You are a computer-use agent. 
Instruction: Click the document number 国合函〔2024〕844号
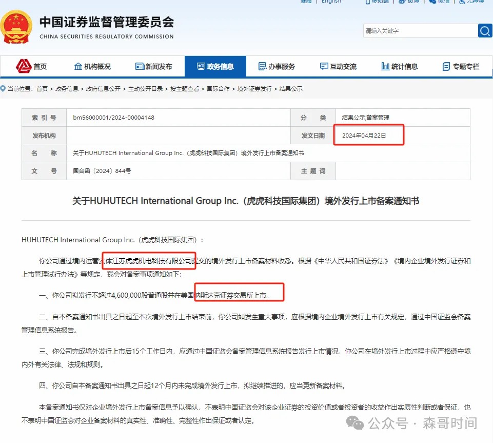[x=102, y=171]
